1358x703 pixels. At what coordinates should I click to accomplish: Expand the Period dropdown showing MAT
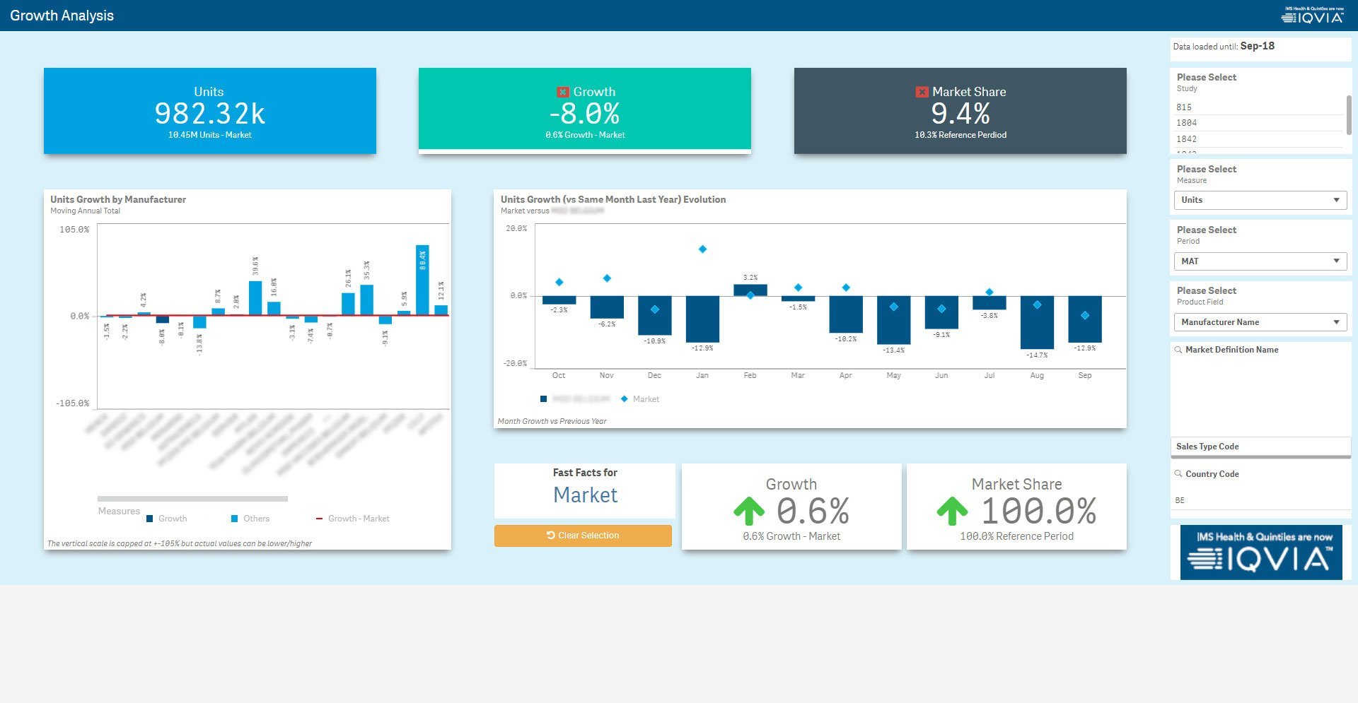1260,261
